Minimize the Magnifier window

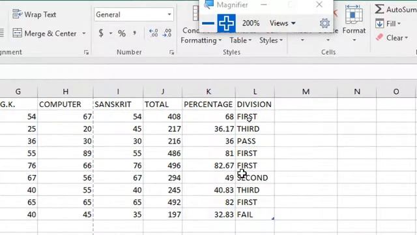(x=263, y=5)
